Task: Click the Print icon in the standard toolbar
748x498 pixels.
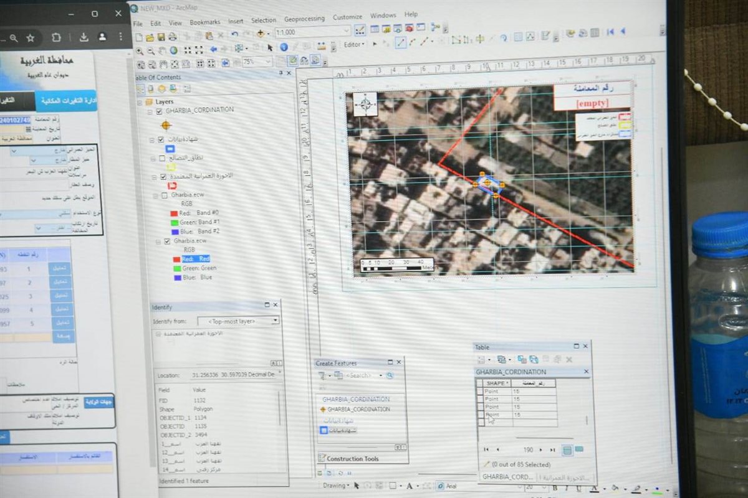Action: (x=172, y=37)
